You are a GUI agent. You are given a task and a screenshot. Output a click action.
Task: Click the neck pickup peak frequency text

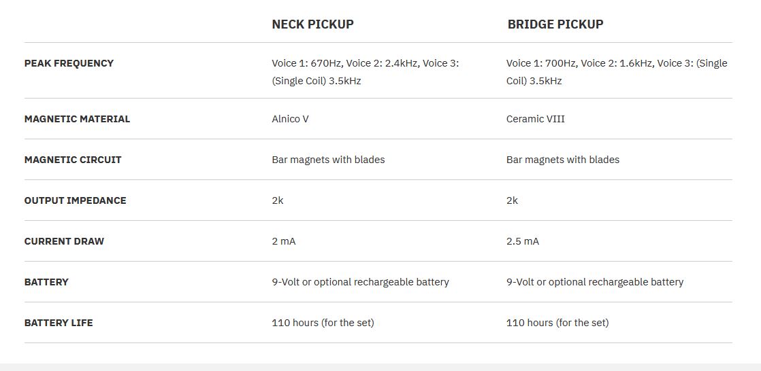click(x=366, y=71)
